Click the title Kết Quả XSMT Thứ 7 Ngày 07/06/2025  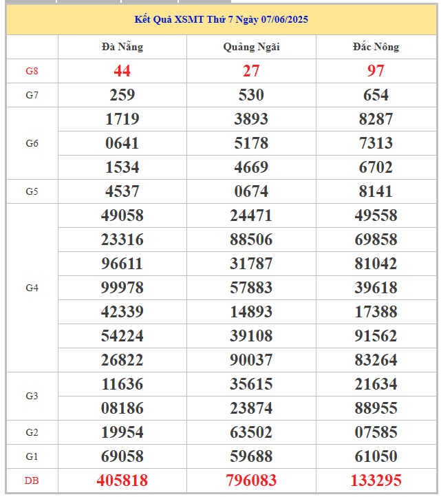221,20
